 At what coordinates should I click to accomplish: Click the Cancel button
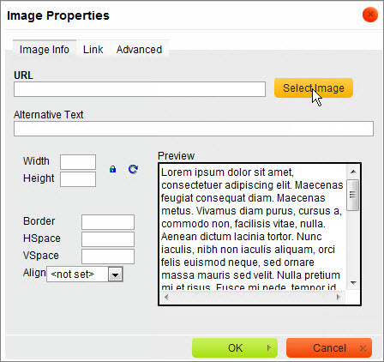(x=329, y=348)
